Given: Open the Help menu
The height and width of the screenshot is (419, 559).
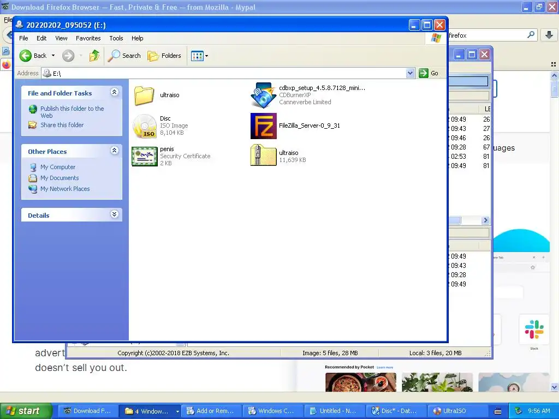Looking at the screenshot, I should (137, 38).
